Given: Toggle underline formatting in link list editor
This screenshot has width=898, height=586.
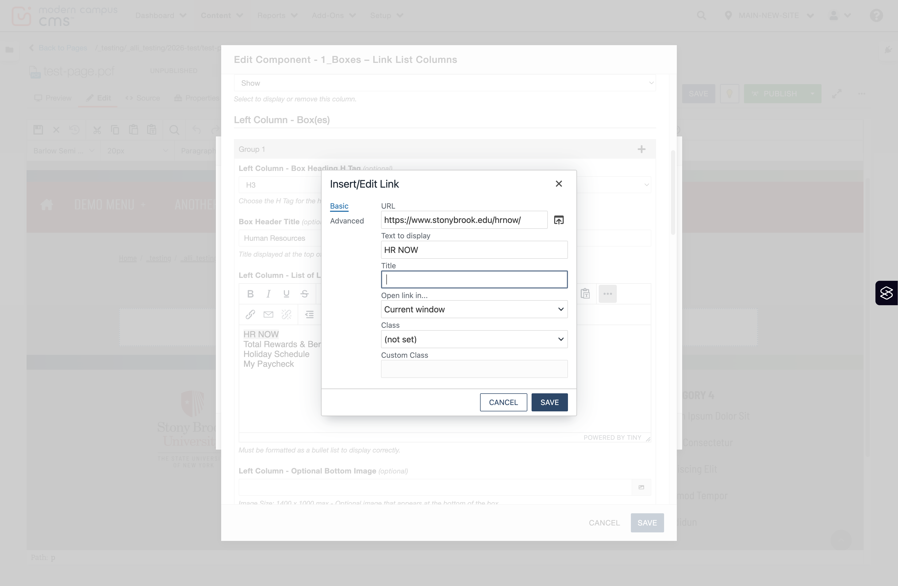Looking at the screenshot, I should [286, 294].
